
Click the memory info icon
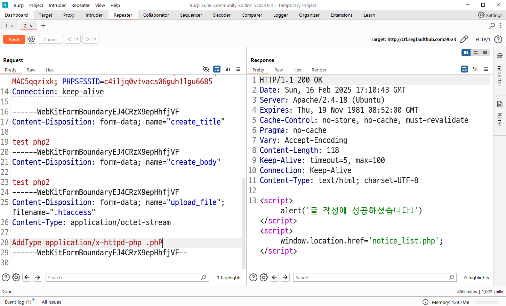point(425,302)
